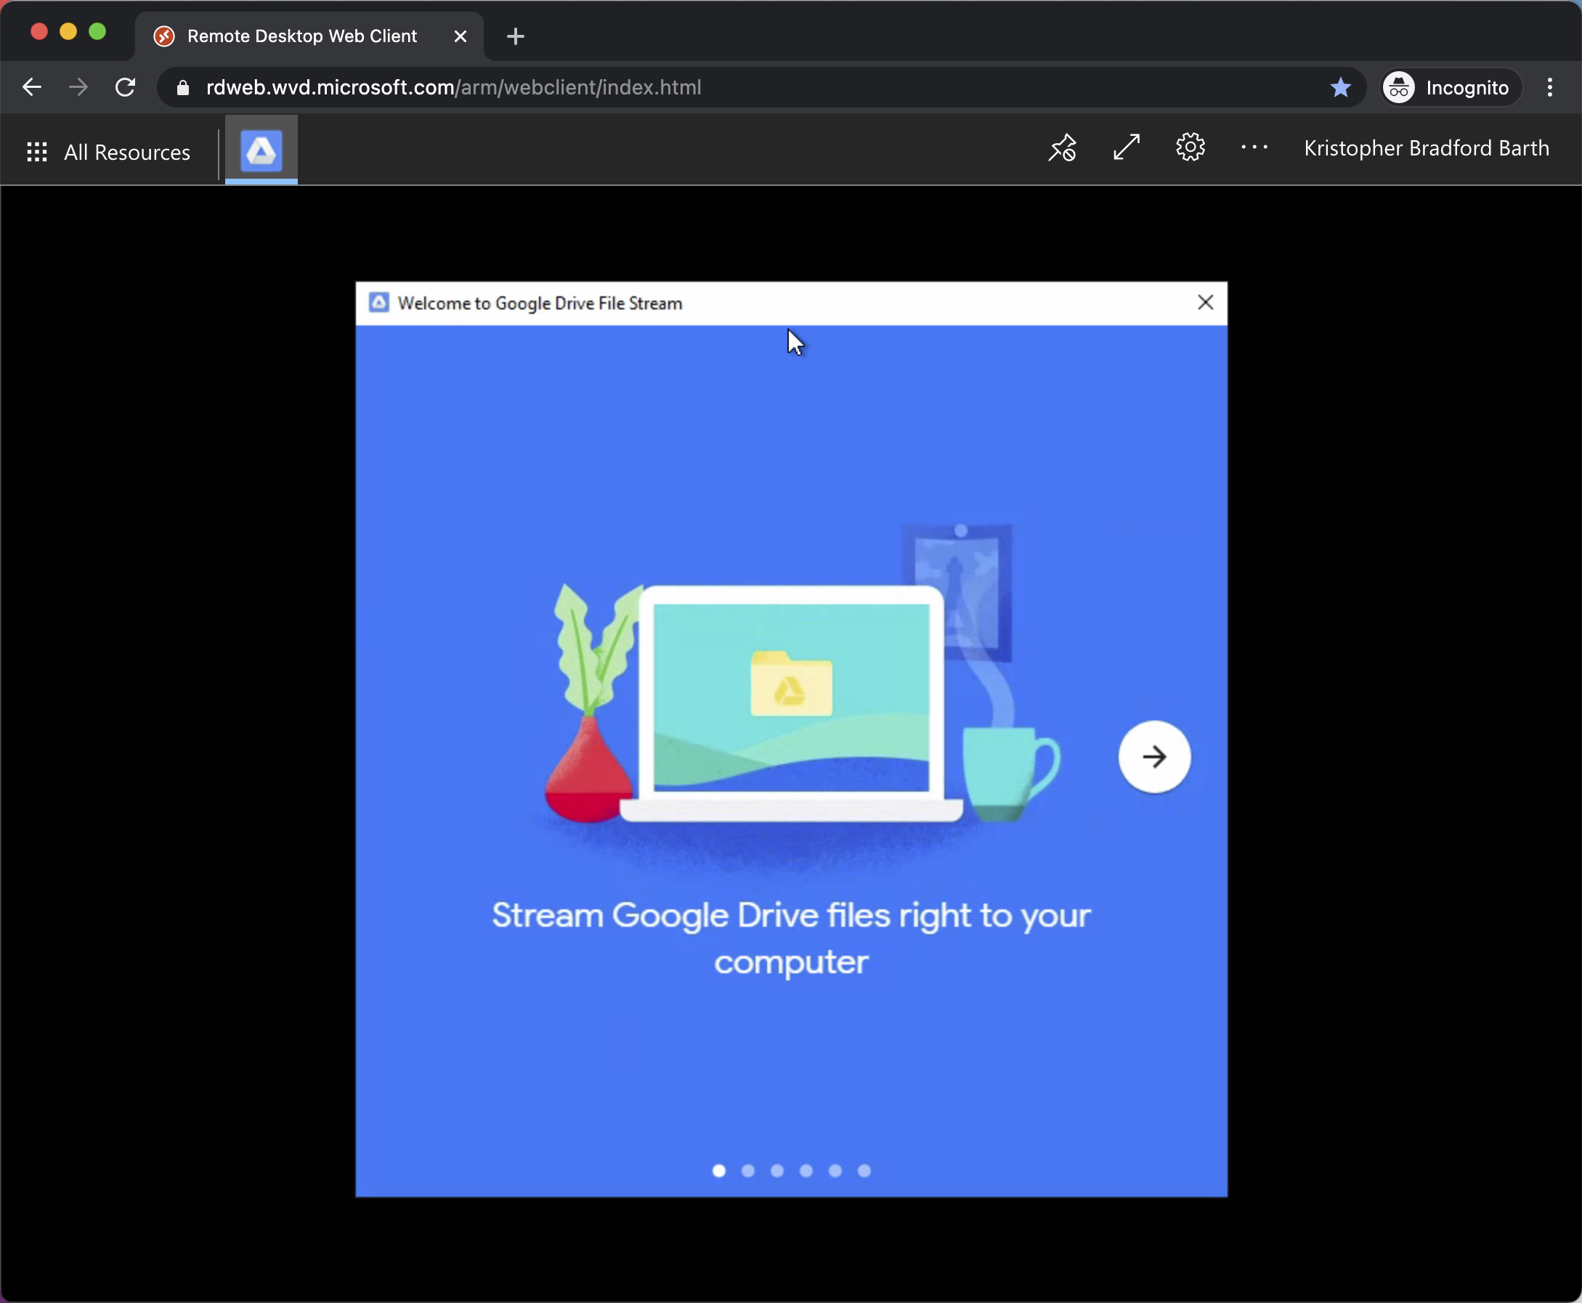The height and width of the screenshot is (1303, 1582).
Task: Click the browser forward arrow
Action: pos(78,87)
